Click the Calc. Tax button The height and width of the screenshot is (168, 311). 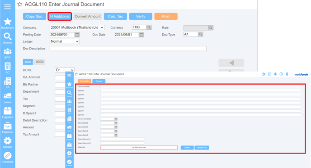pos(115,16)
